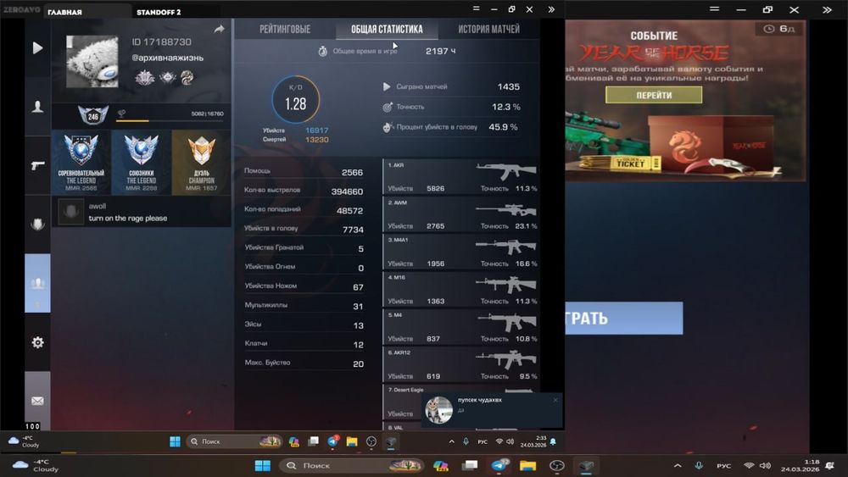The width and height of the screenshot is (848, 477).
Task: Select the AWM weapon stats row
Action: (460, 214)
